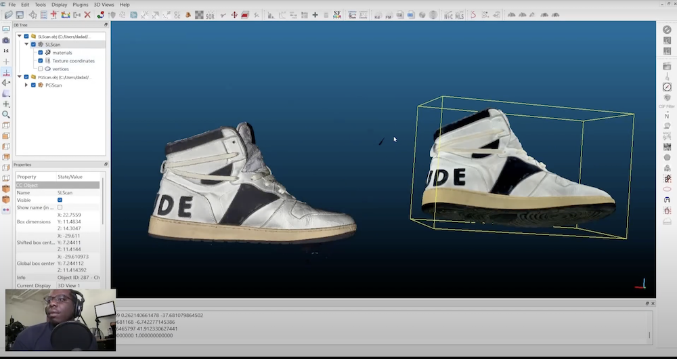Select the Translate/Rotate red arrows tool

(x=234, y=15)
